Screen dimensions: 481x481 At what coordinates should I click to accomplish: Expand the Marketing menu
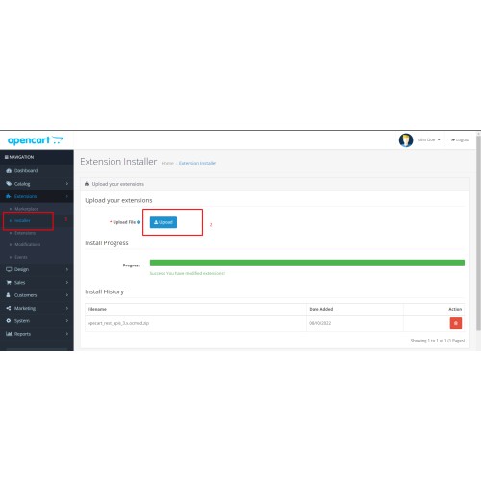37,308
